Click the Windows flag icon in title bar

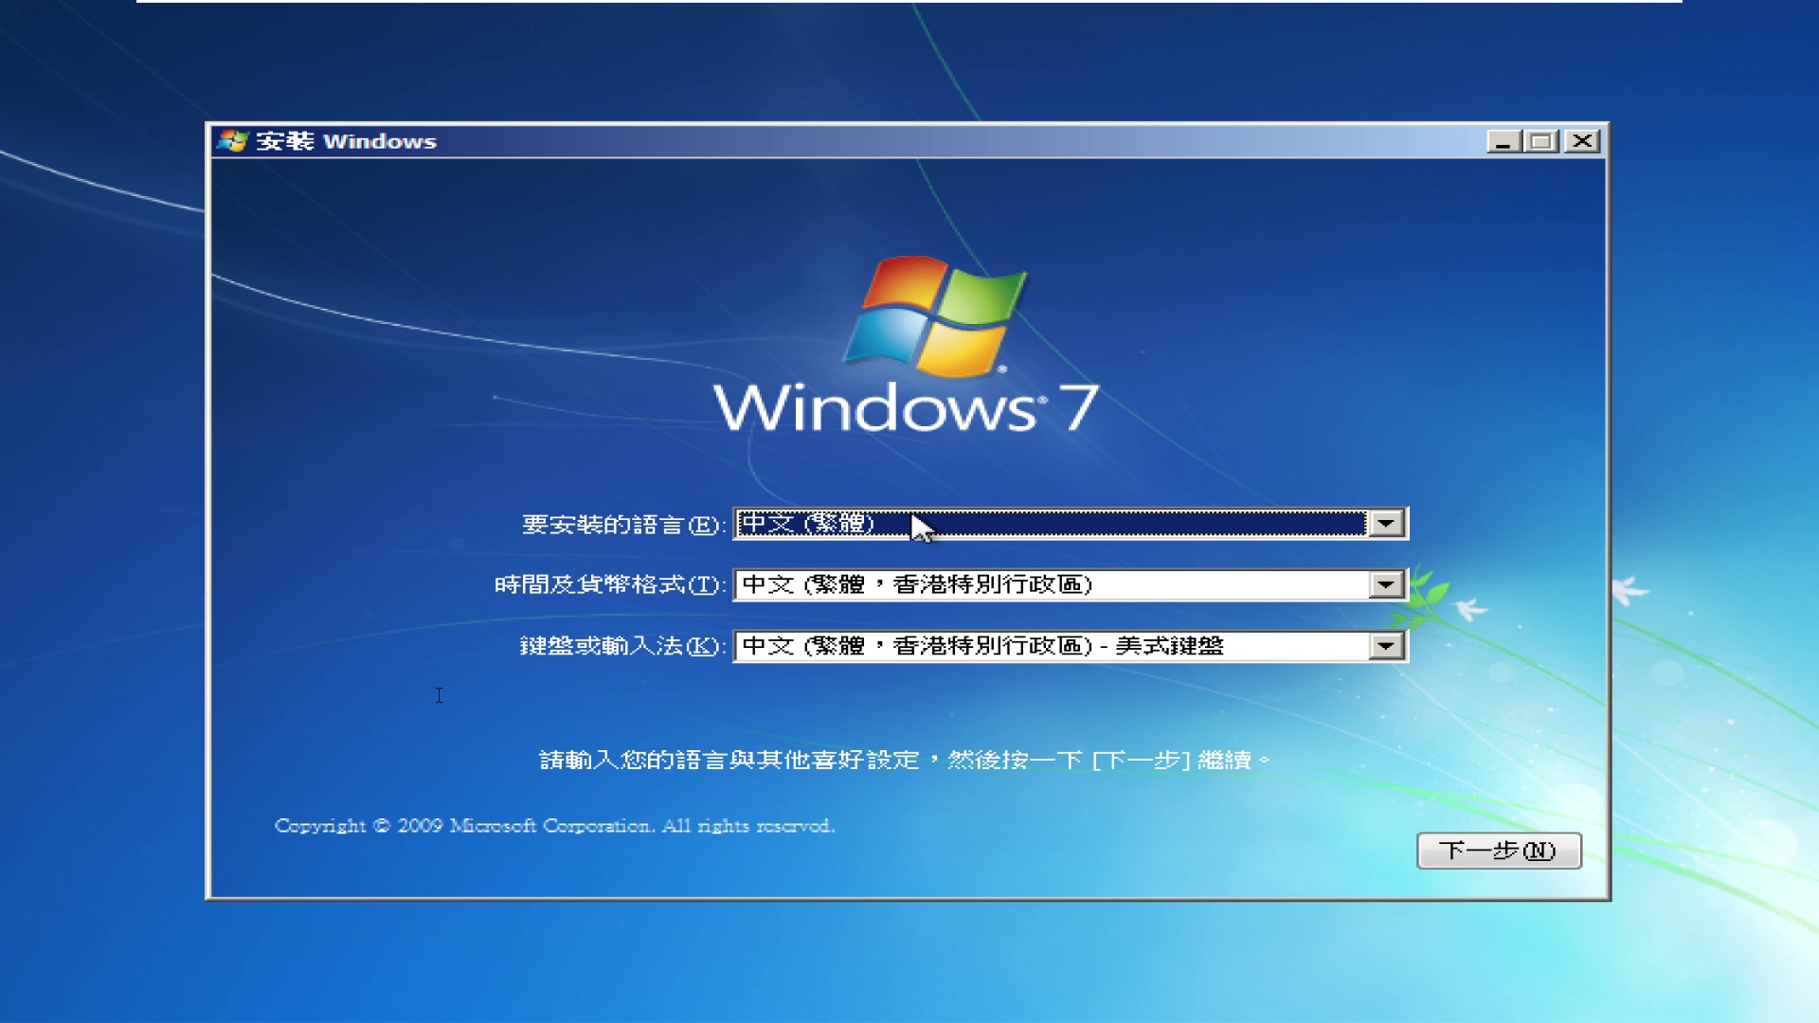(x=232, y=141)
